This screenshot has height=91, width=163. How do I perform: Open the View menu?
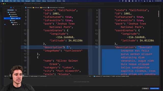(x=19, y=1)
